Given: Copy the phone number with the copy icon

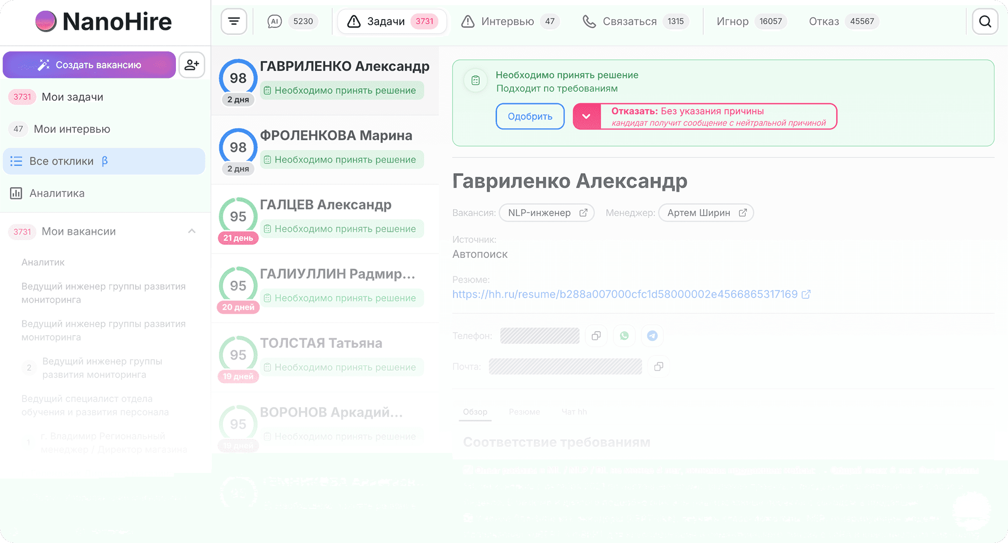Looking at the screenshot, I should pyautogui.click(x=596, y=335).
